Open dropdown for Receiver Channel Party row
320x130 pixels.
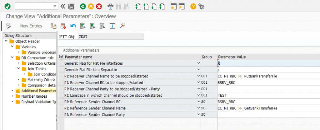pyautogui.click(x=198, y=89)
